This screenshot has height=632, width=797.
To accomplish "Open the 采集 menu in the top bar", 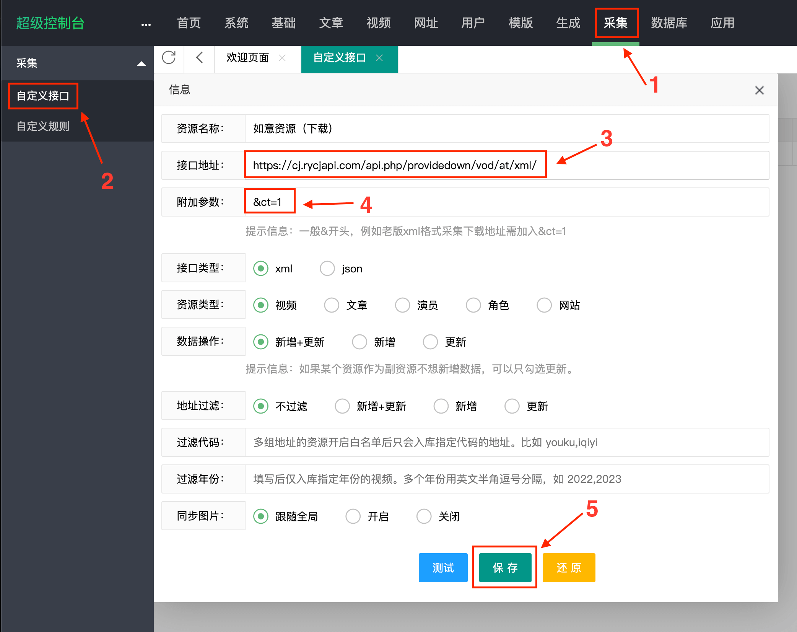I will [616, 23].
